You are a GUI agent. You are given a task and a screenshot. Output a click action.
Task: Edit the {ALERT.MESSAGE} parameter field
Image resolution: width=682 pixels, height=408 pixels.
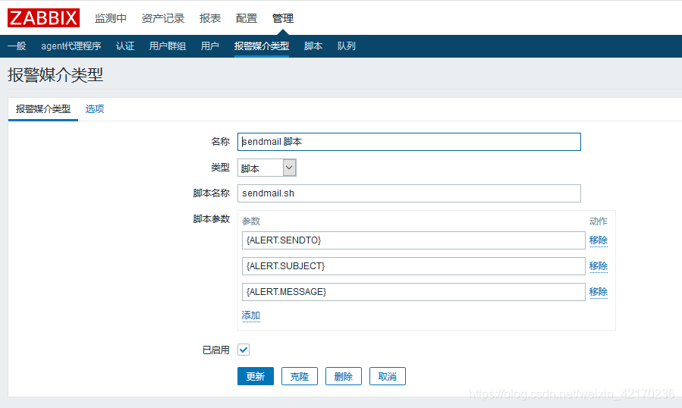(413, 291)
